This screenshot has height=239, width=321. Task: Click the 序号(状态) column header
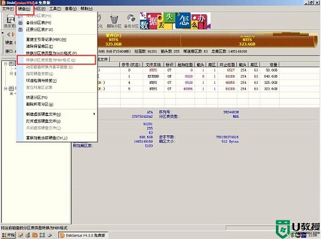point(131,65)
